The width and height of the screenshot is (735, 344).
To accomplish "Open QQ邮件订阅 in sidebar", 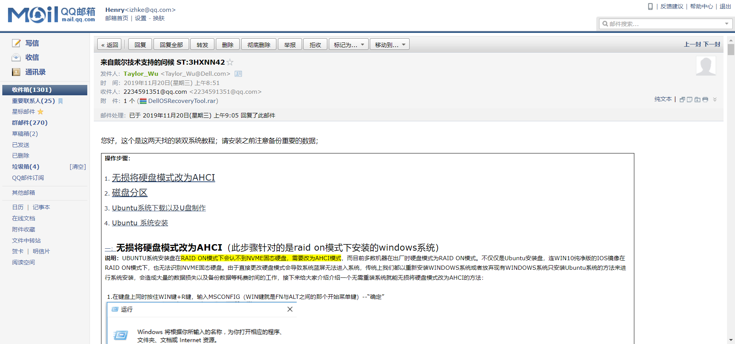I will (28, 178).
